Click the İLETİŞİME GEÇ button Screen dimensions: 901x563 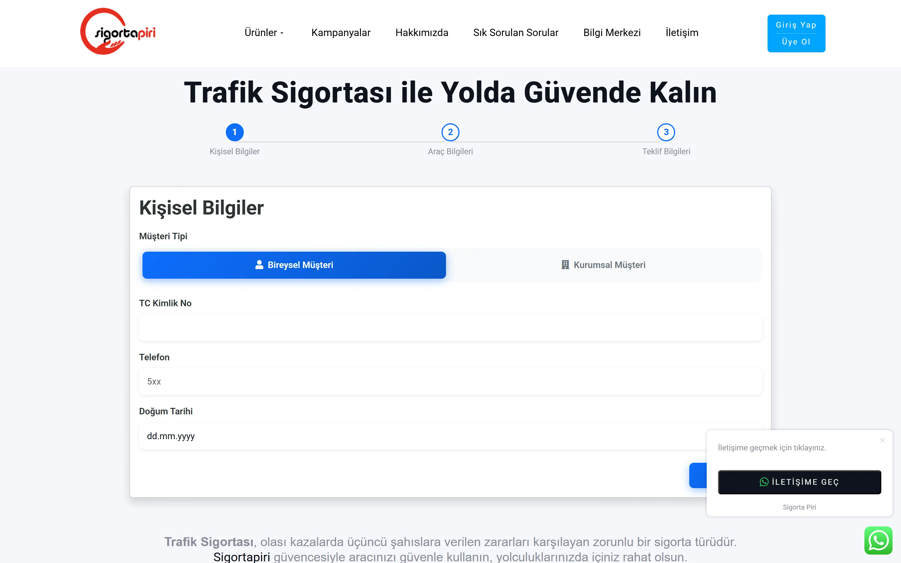[x=799, y=482]
